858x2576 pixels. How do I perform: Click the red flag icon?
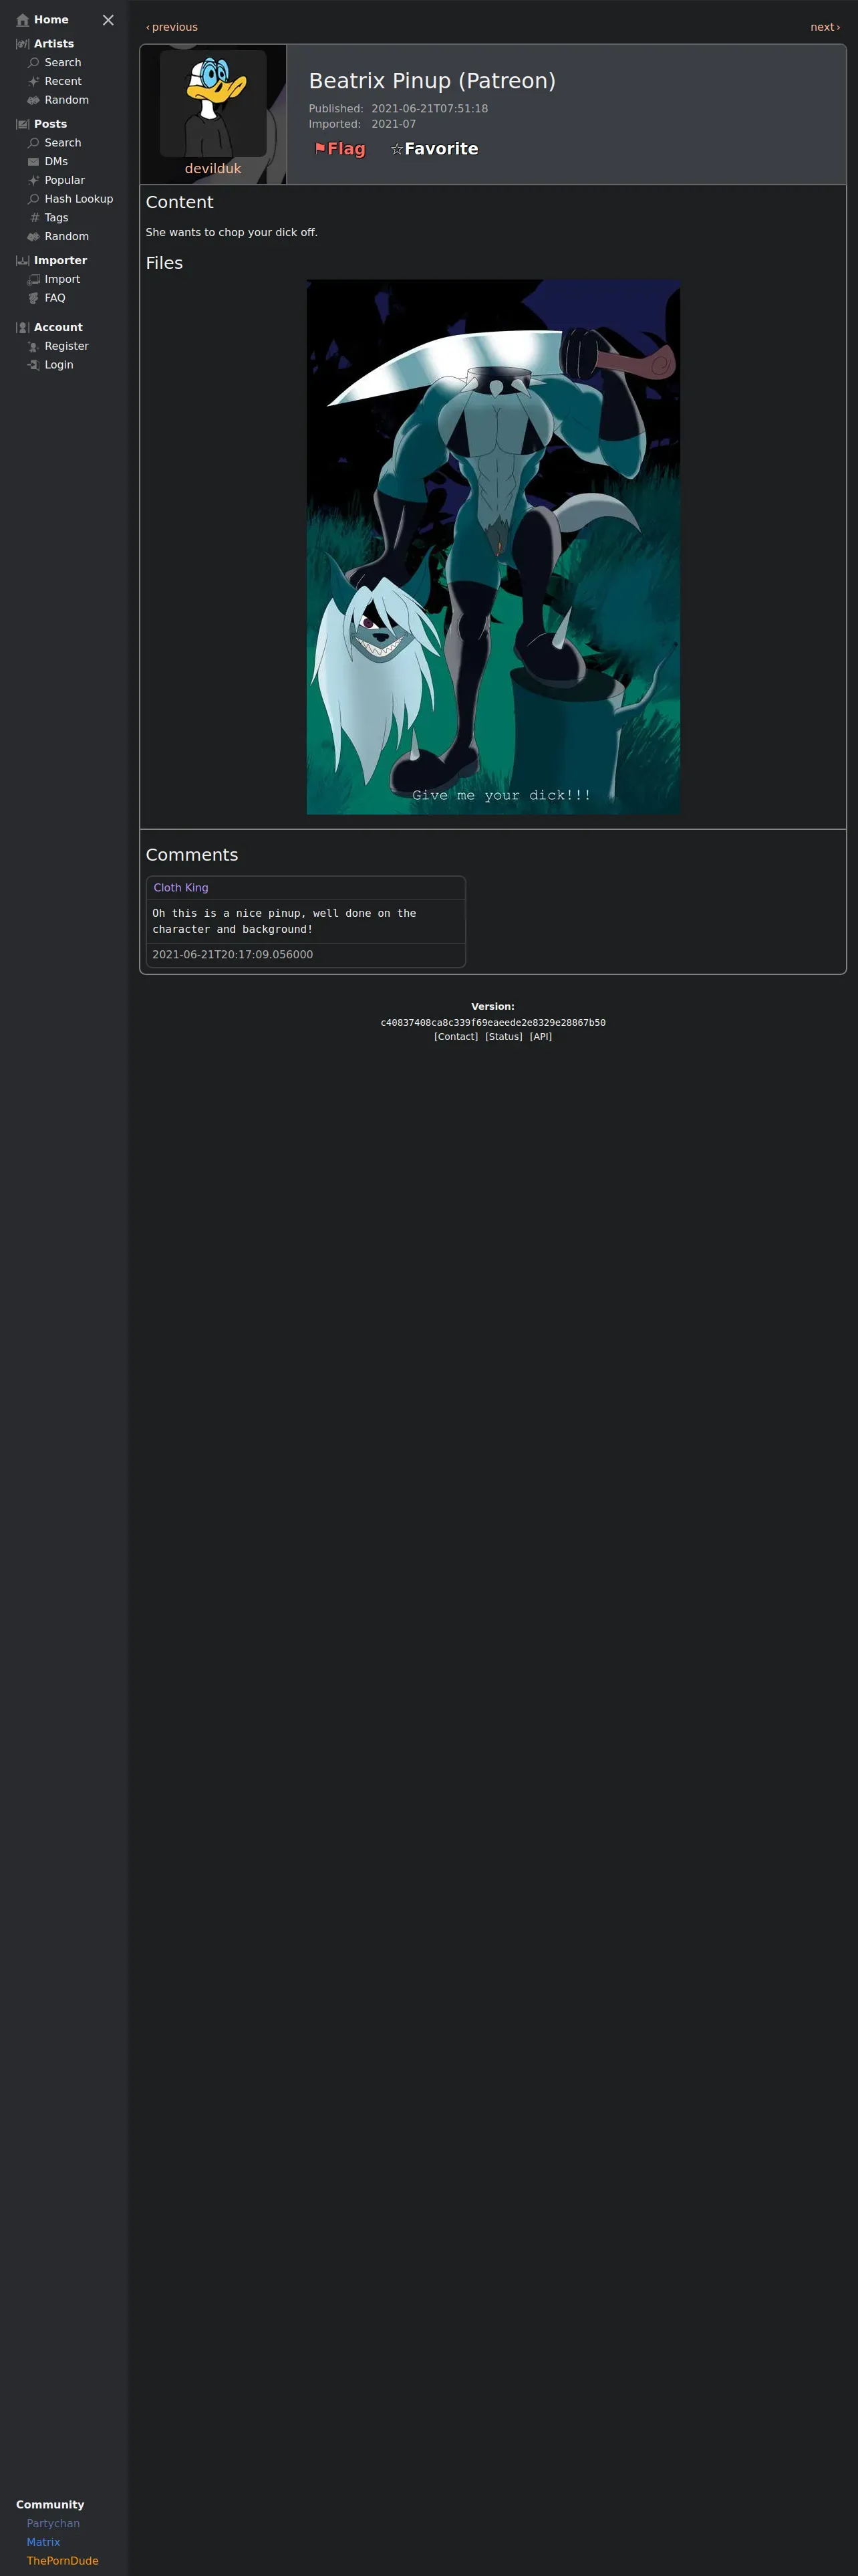[319, 148]
